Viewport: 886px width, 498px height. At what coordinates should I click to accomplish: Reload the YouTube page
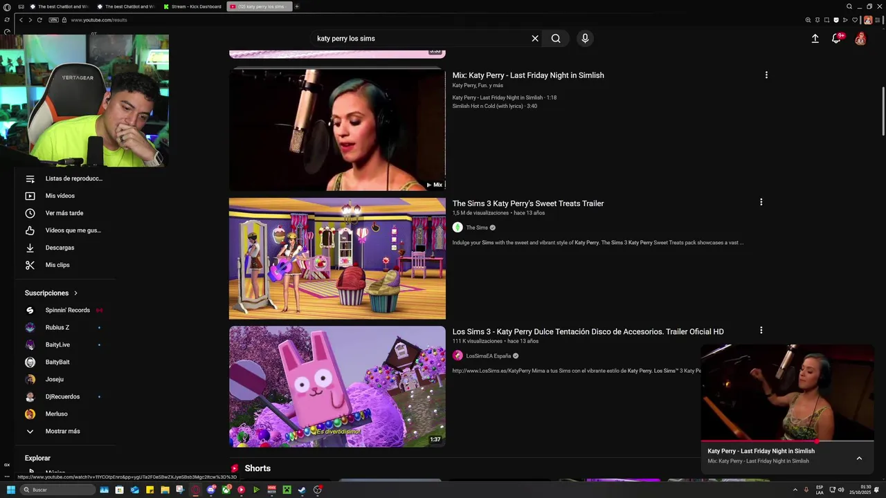(39, 20)
